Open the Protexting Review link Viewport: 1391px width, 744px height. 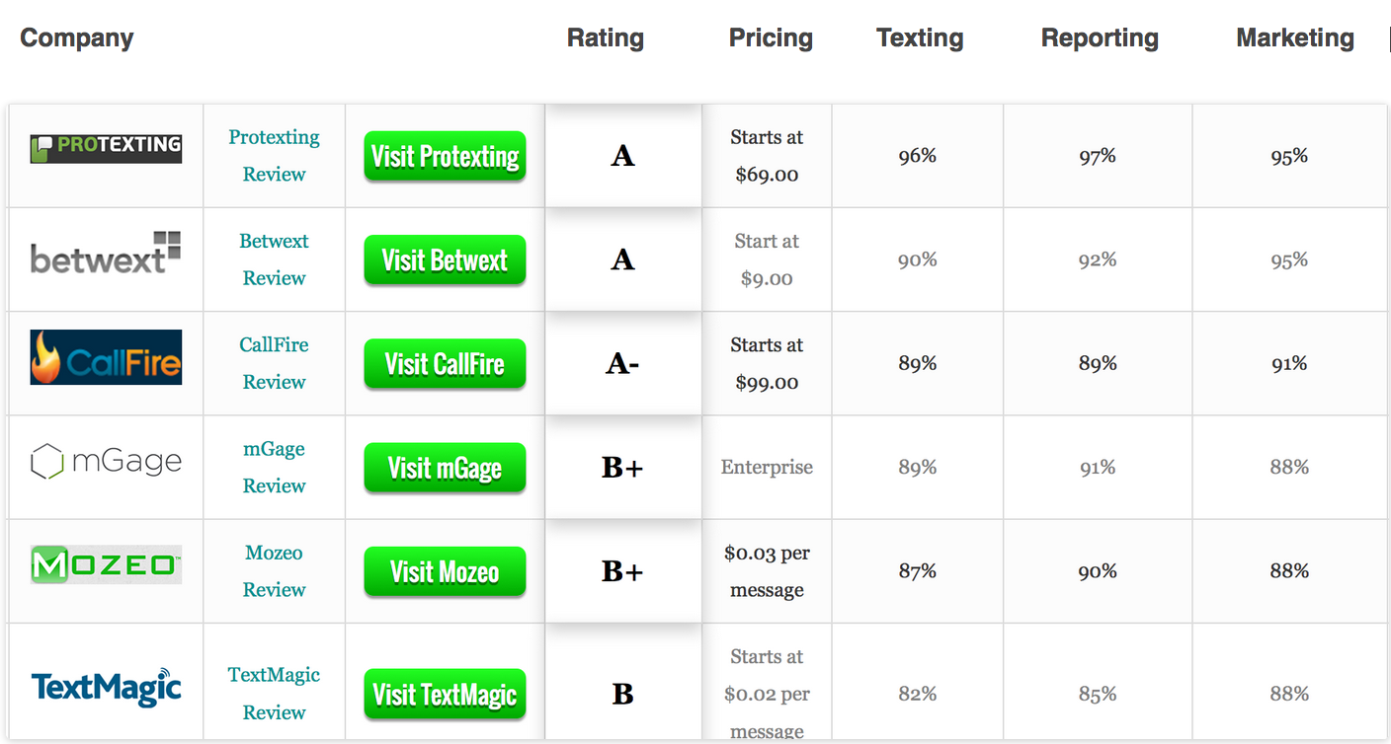coord(274,156)
